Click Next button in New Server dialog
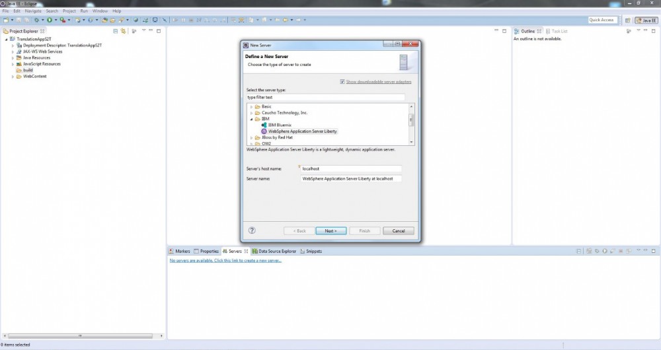The height and width of the screenshot is (350, 661). click(331, 231)
